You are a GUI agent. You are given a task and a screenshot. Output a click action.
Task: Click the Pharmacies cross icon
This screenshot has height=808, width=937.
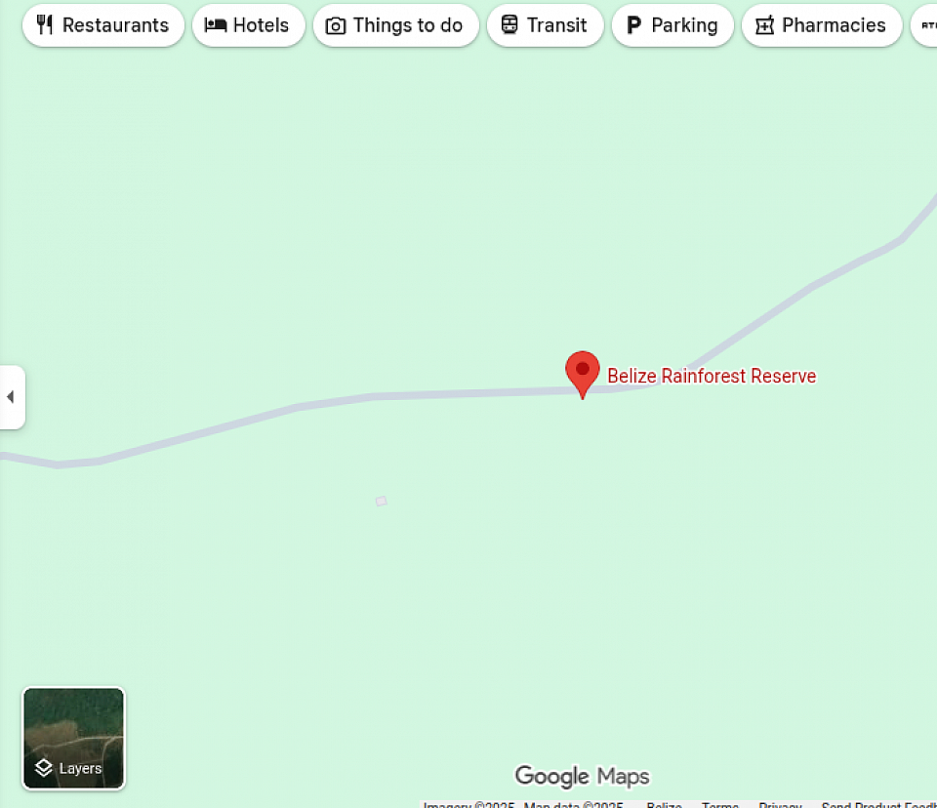[764, 25]
